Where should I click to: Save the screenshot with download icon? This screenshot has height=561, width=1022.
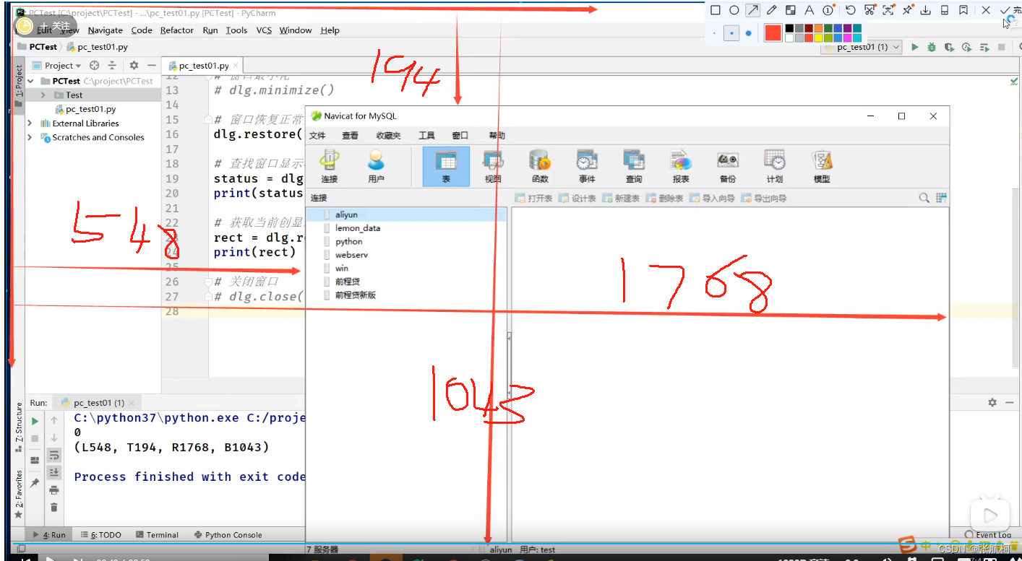925,10
